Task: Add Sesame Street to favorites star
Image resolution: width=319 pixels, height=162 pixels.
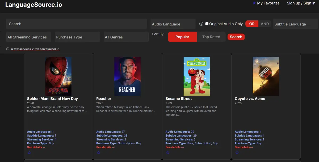Action: coord(168,152)
